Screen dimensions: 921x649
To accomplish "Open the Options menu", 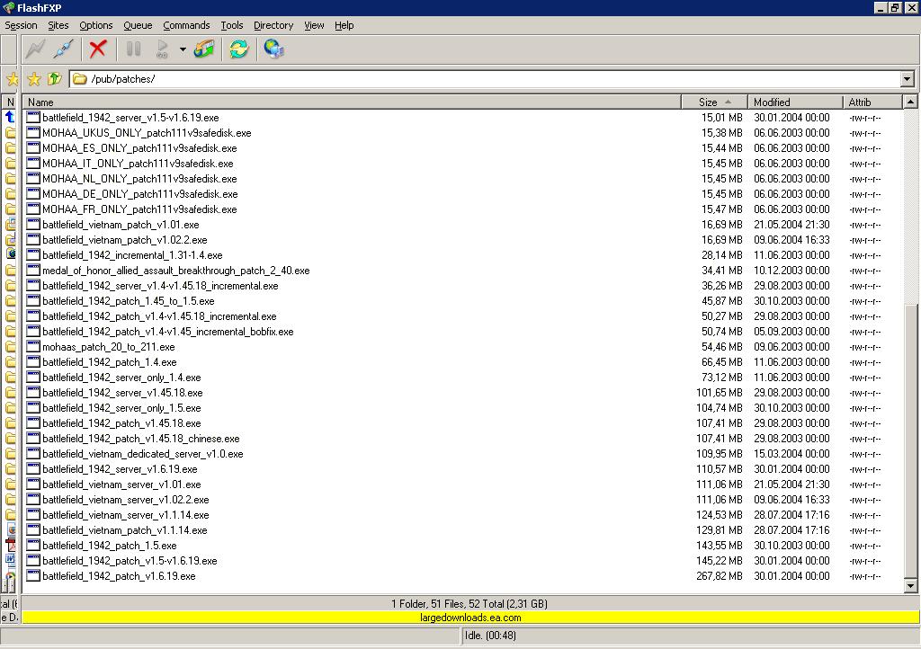I will [x=95, y=25].
